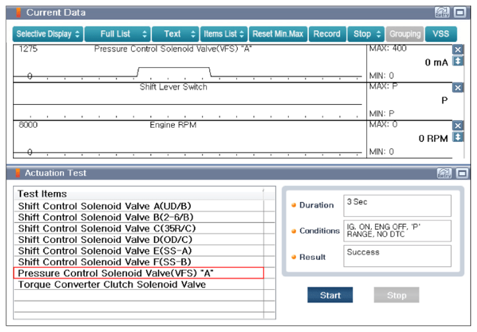
Task: Click the Grouping button
Action: pyautogui.click(x=404, y=34)
